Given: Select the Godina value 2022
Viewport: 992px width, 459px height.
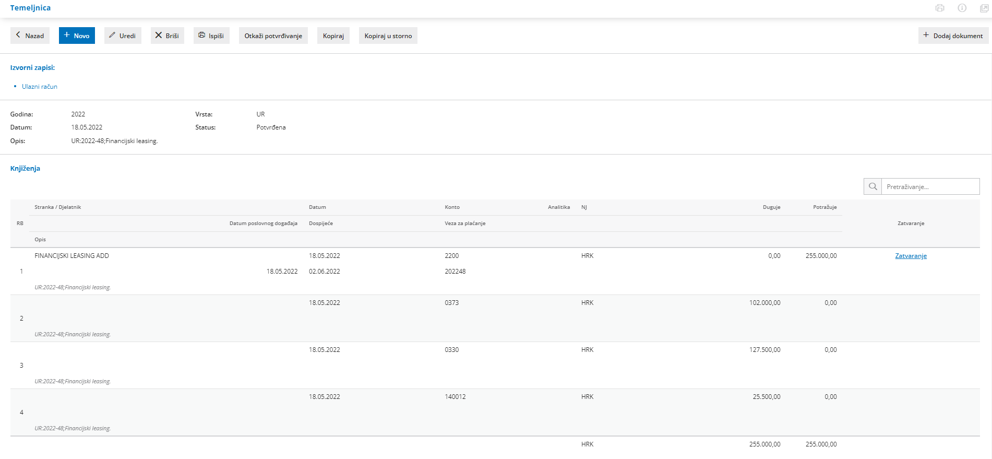Looking at the screenshot, I should tap(78, 114).
